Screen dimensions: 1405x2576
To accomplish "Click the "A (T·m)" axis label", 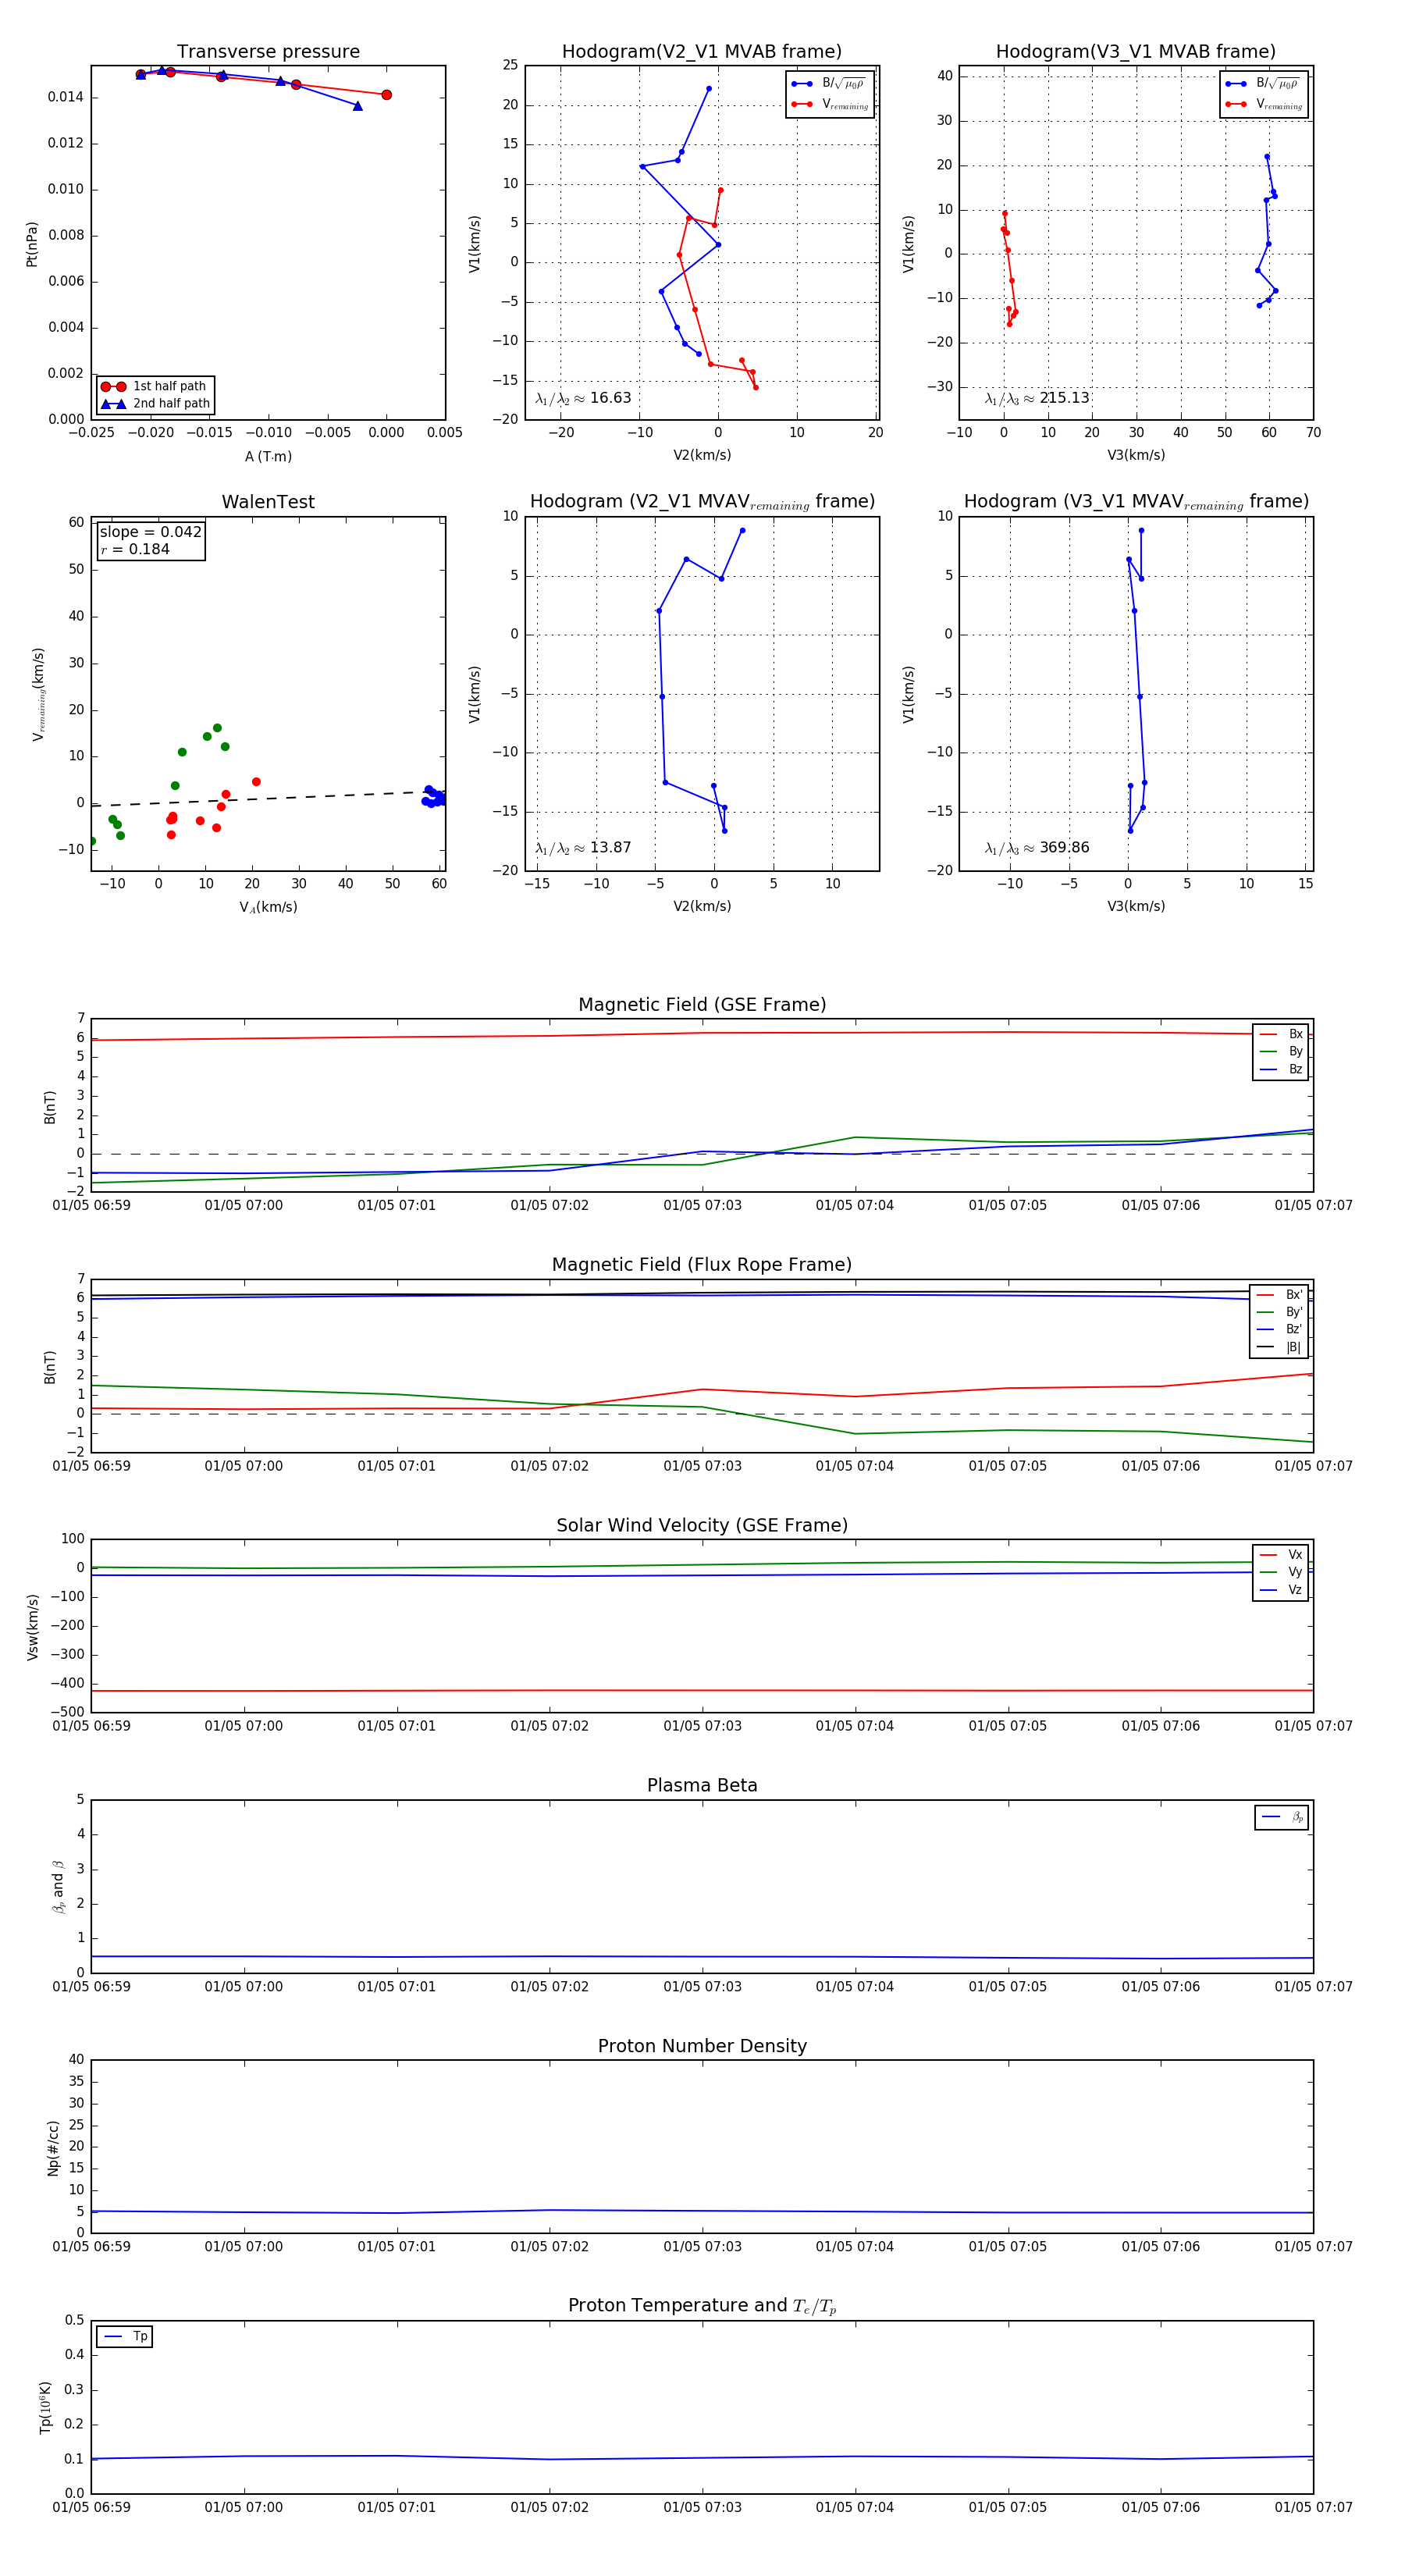I will (268, 456).
